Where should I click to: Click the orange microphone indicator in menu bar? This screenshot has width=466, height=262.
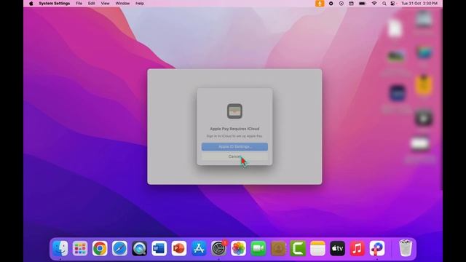(x=320, y=4)
